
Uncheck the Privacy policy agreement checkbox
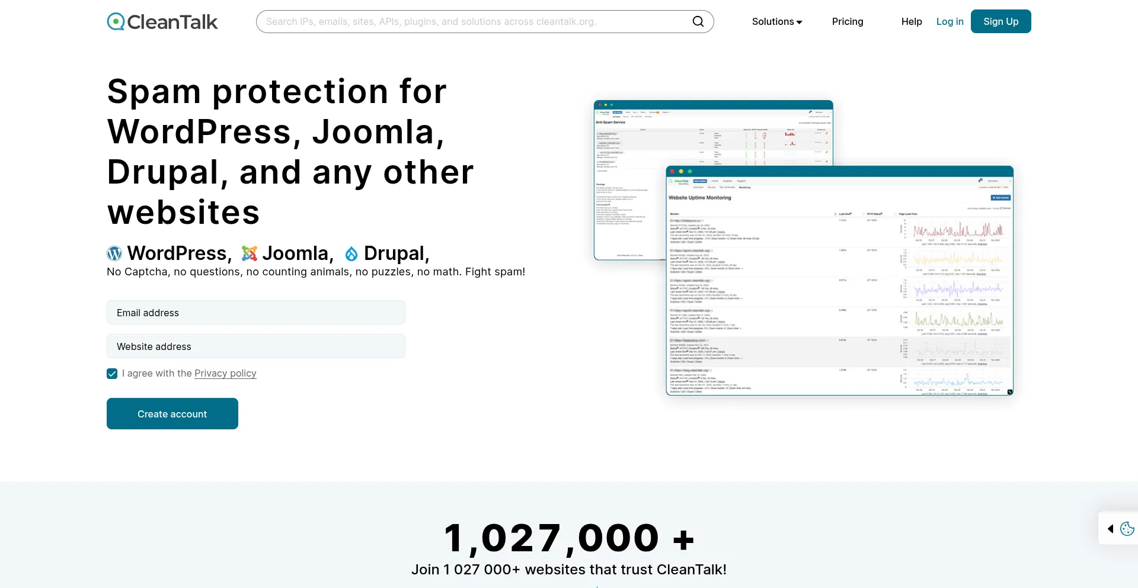tap(112, 374)
